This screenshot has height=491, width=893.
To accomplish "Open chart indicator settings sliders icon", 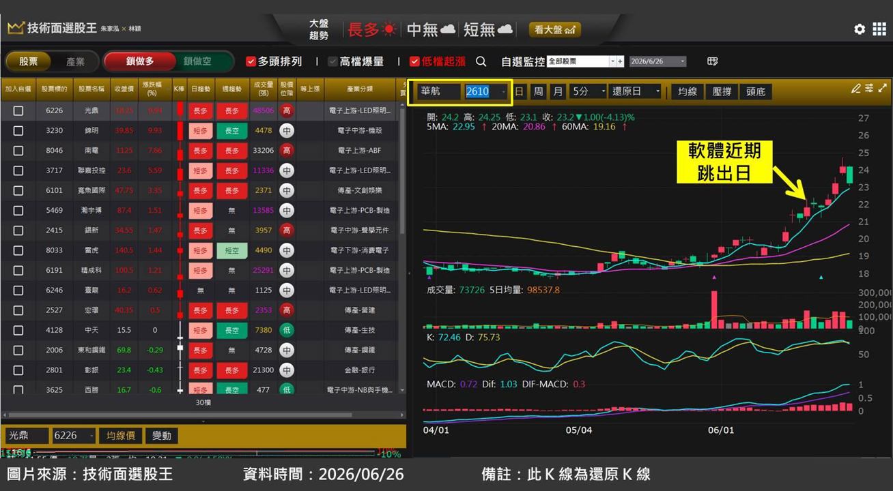I will coord(869,89).
